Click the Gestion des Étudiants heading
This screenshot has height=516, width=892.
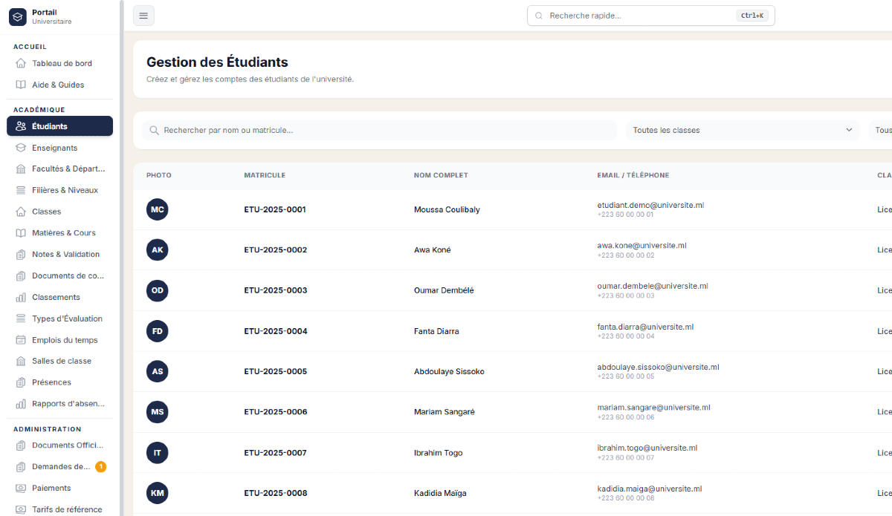[x=217, y=62]
